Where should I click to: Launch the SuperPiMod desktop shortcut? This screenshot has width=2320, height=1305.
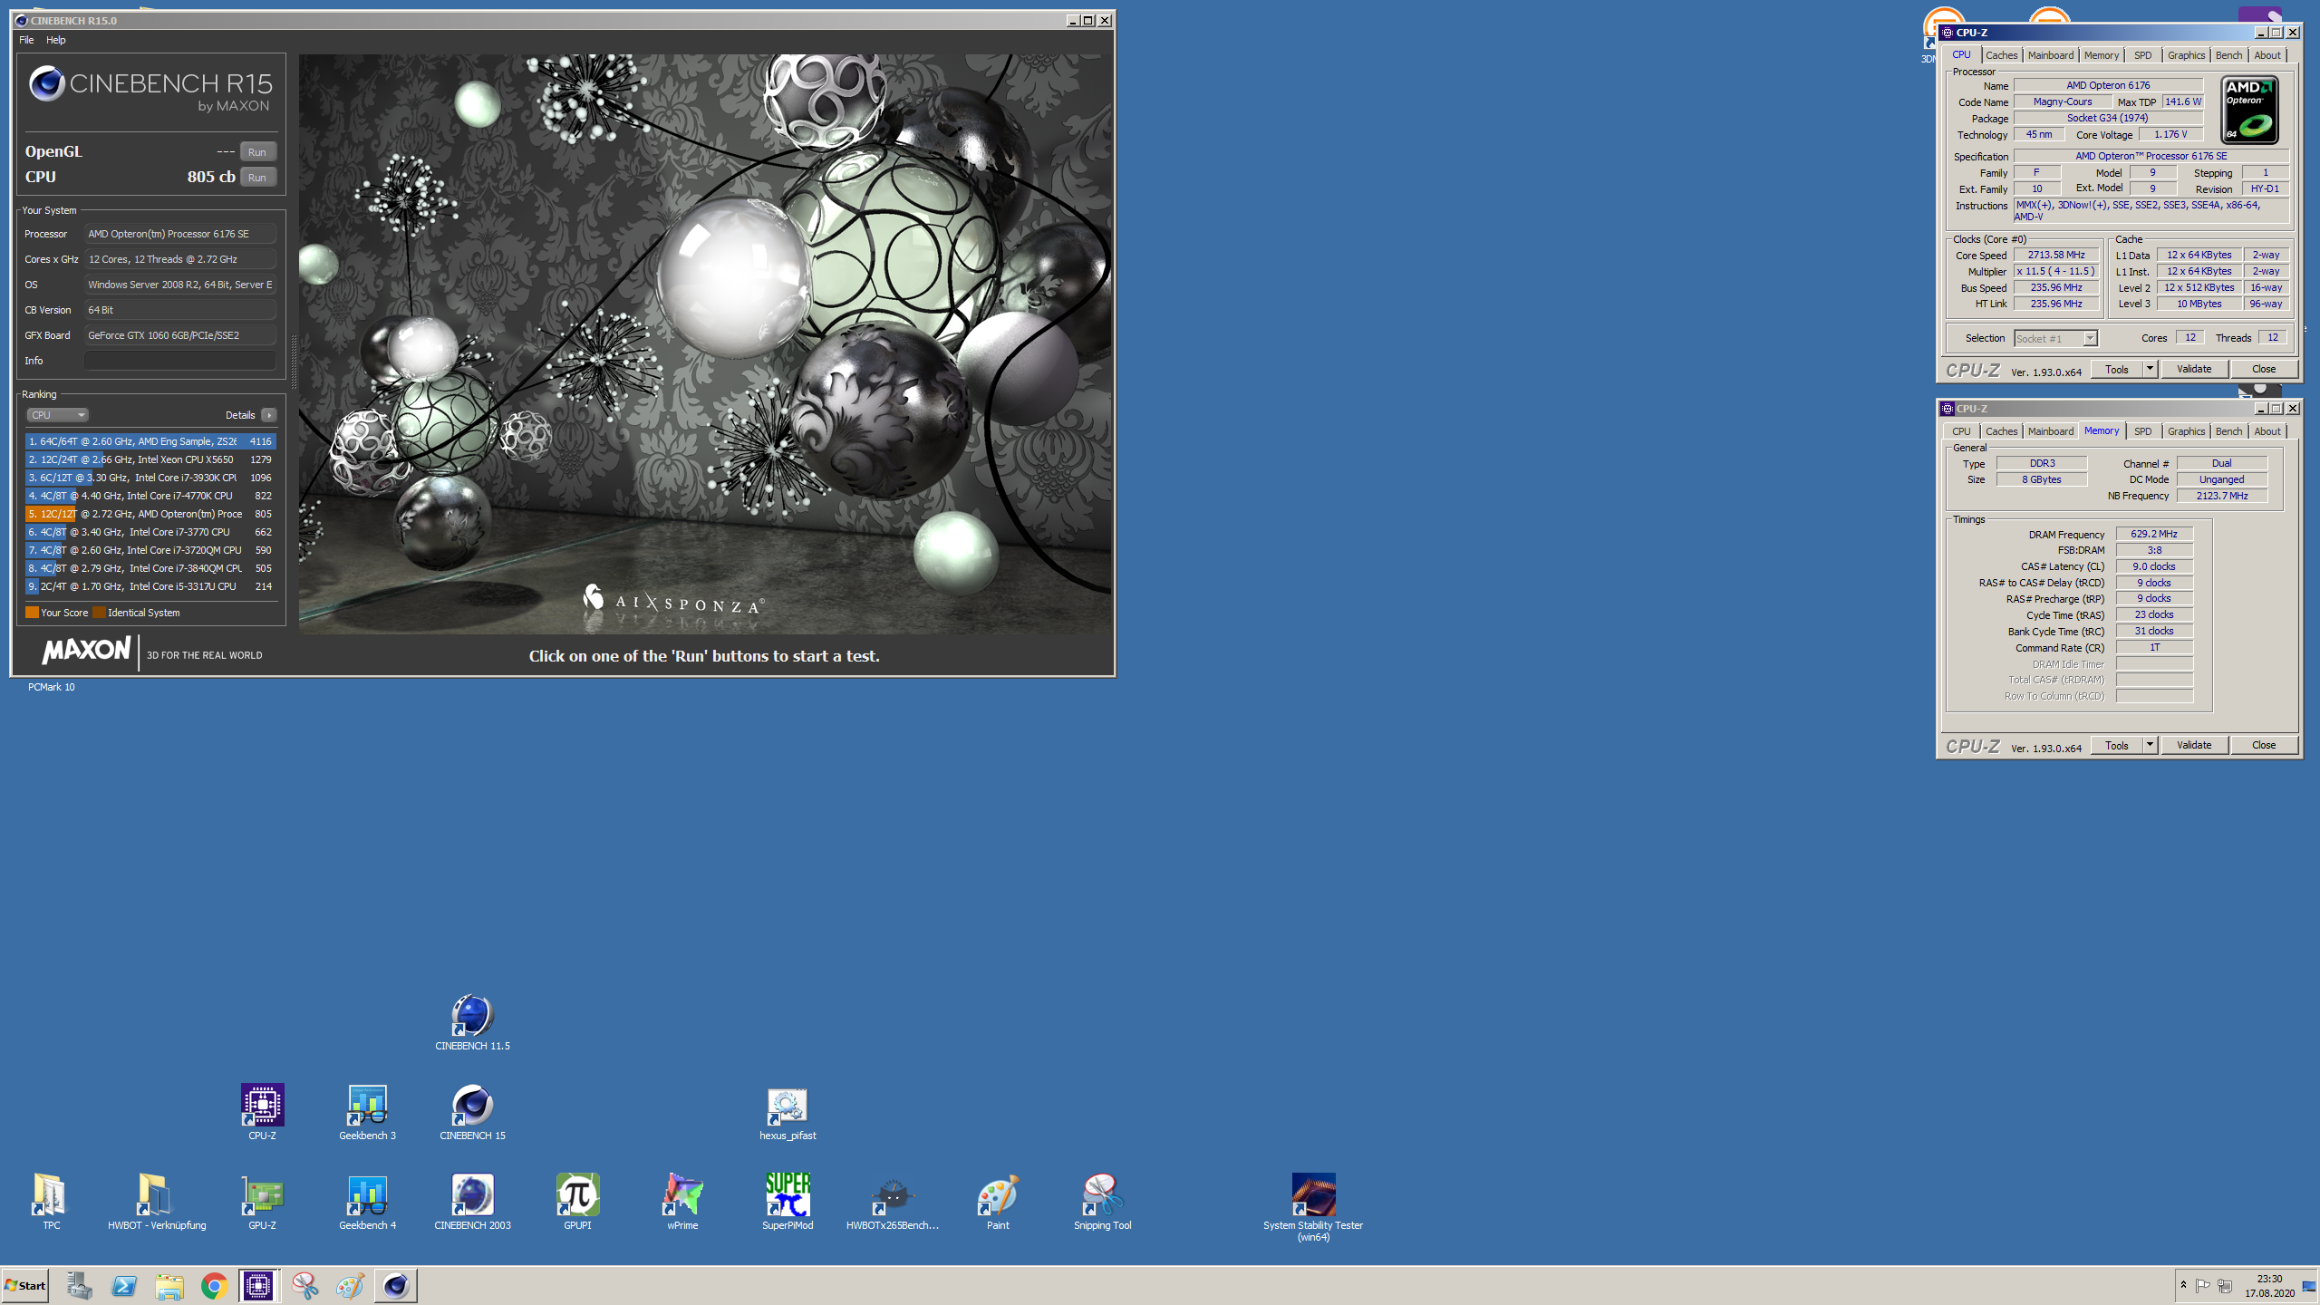(788, 1202)
